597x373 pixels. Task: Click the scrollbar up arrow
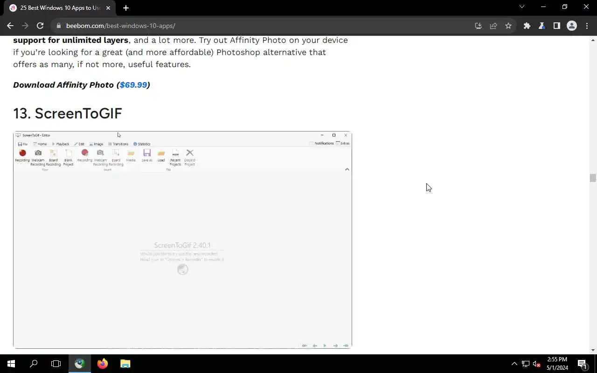(x=593, y=40)
